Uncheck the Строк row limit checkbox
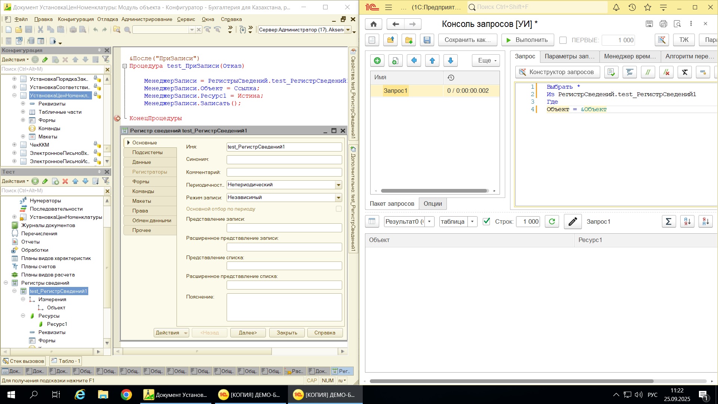718x404 pixels. pyautogui.click(x=486, y=221)
